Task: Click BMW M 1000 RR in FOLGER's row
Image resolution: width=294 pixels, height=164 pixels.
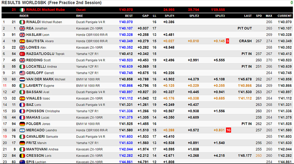Action: point(88,124)
